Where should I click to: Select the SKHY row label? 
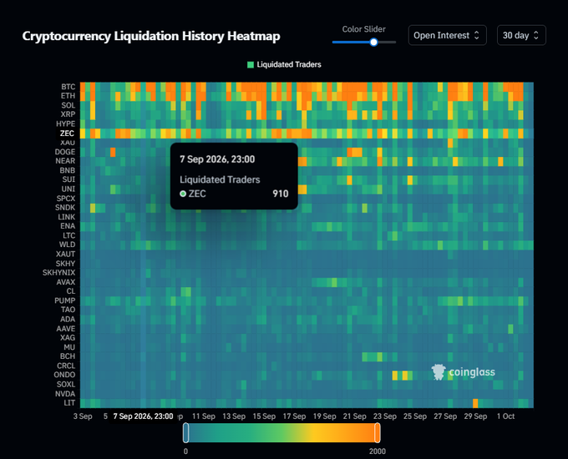(x=65, y=264)
